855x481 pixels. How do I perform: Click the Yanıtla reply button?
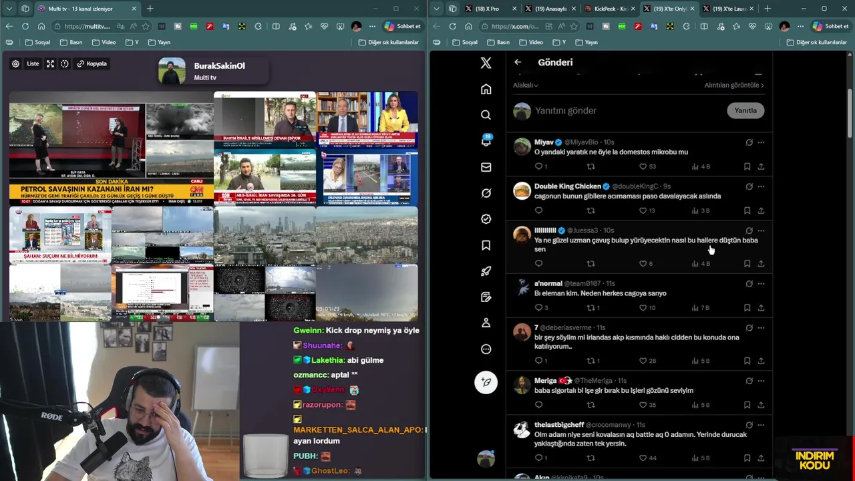(745, 110)
